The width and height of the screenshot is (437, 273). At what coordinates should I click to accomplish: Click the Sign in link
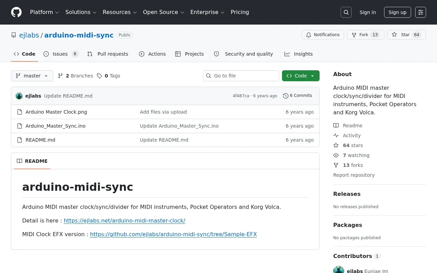[368, 12]
